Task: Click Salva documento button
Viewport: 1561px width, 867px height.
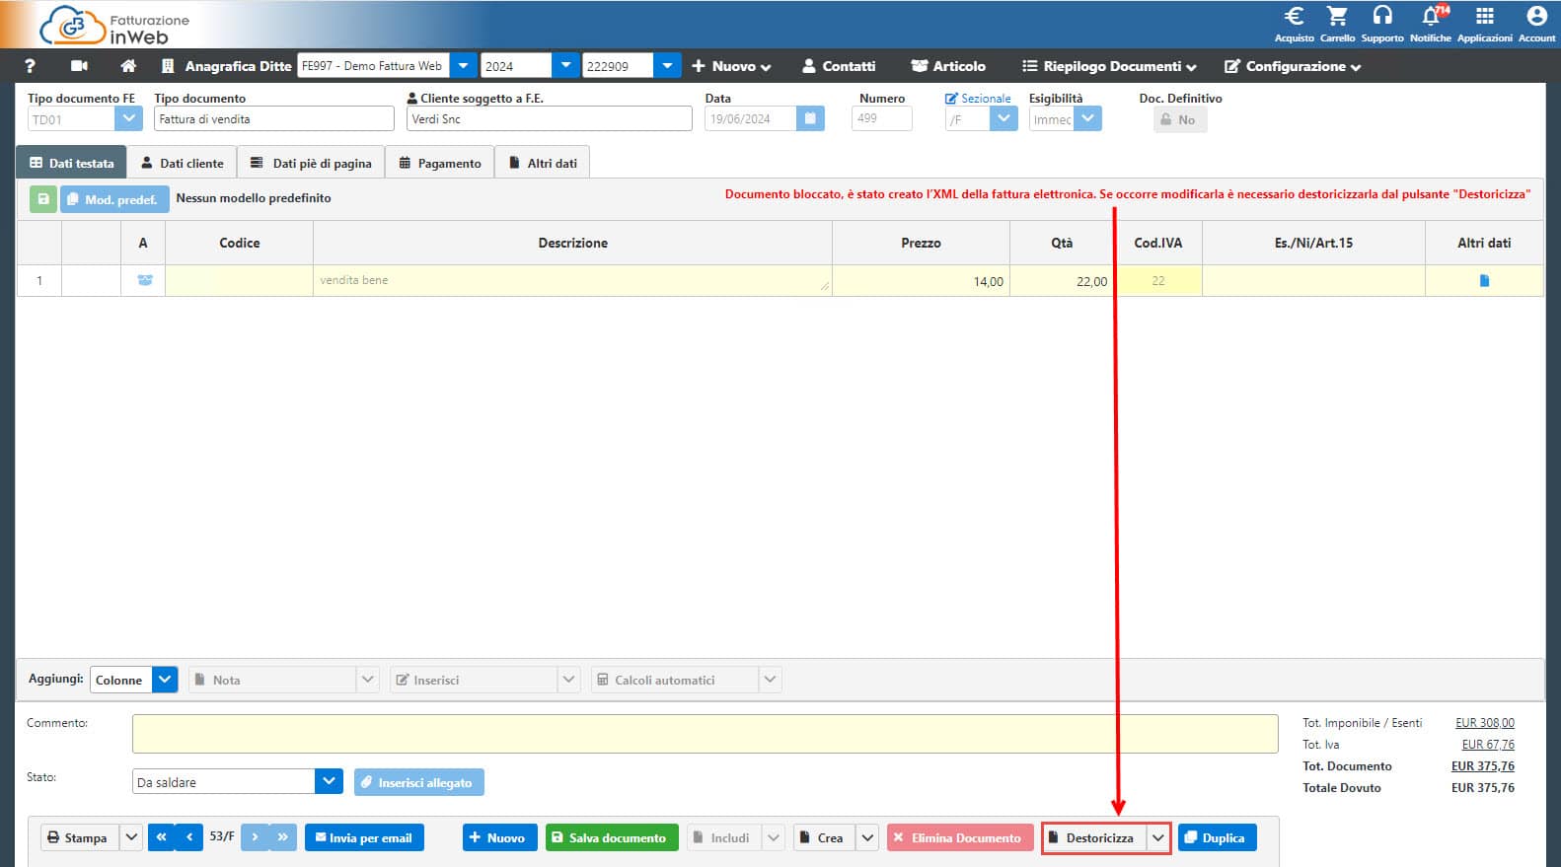Action: (612, 837)
